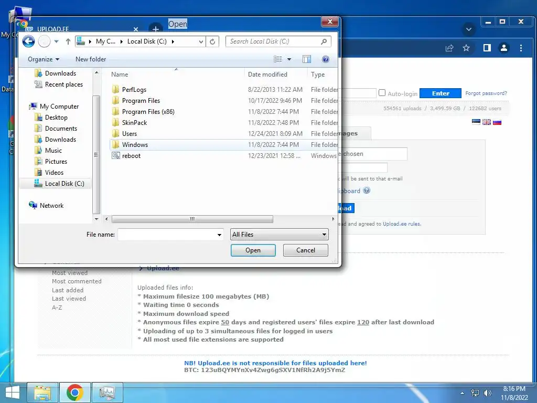
Task: Select My Computer in the navigation tree
Action: (x=54, y=106)
